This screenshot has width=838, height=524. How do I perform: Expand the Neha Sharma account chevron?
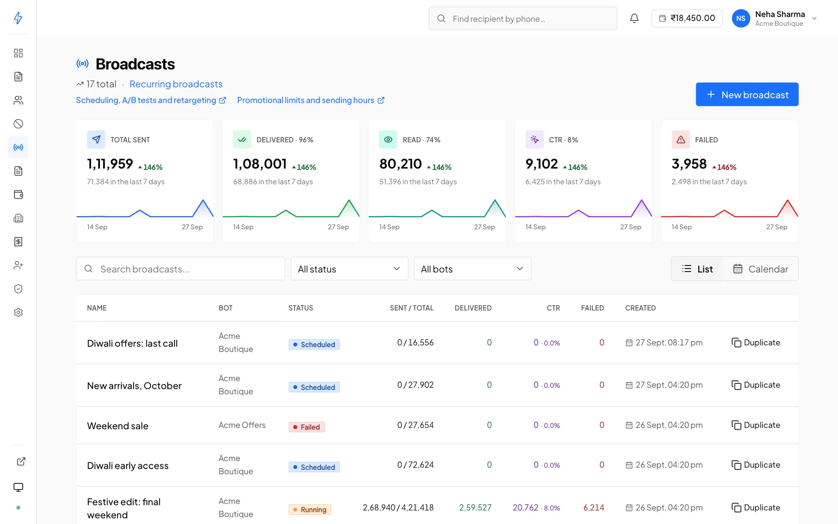(x=814, y=18)
